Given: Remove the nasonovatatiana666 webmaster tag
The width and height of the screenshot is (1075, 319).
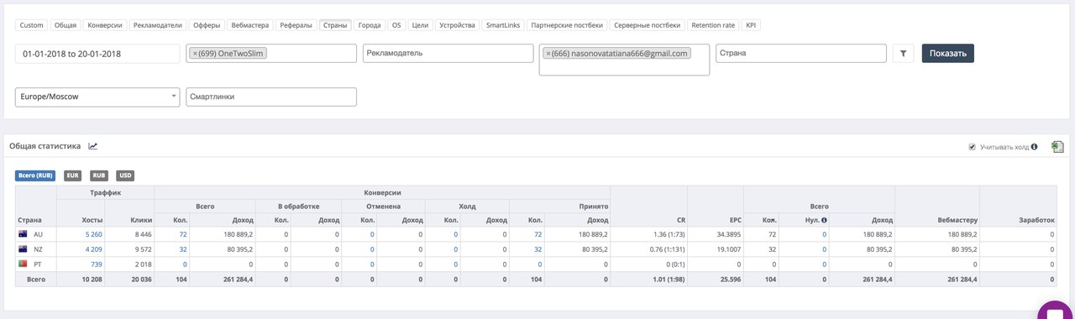Looking at the screenshot, I should click(x=548, y=54).
